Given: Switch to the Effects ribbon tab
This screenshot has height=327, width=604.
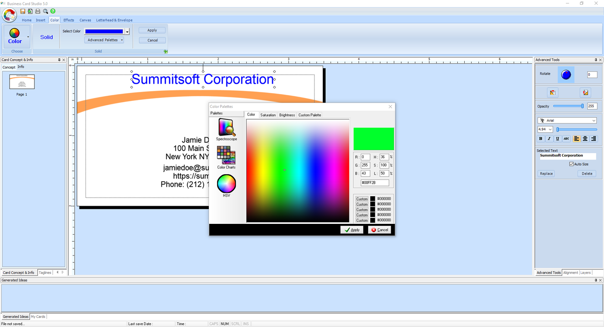Looking at the screenshot, I should point(69,20).
